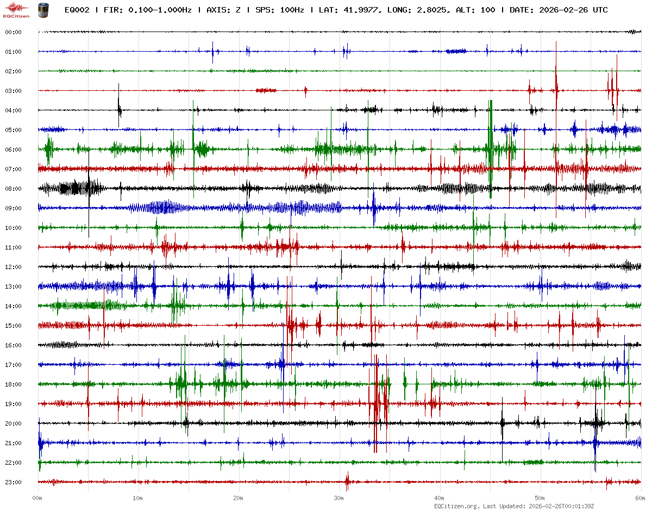The height and width of the screenshot is (511, 652).
Task: Select the 12:00 hour row label
Action: pyautogui.click(x=13, y=267)
